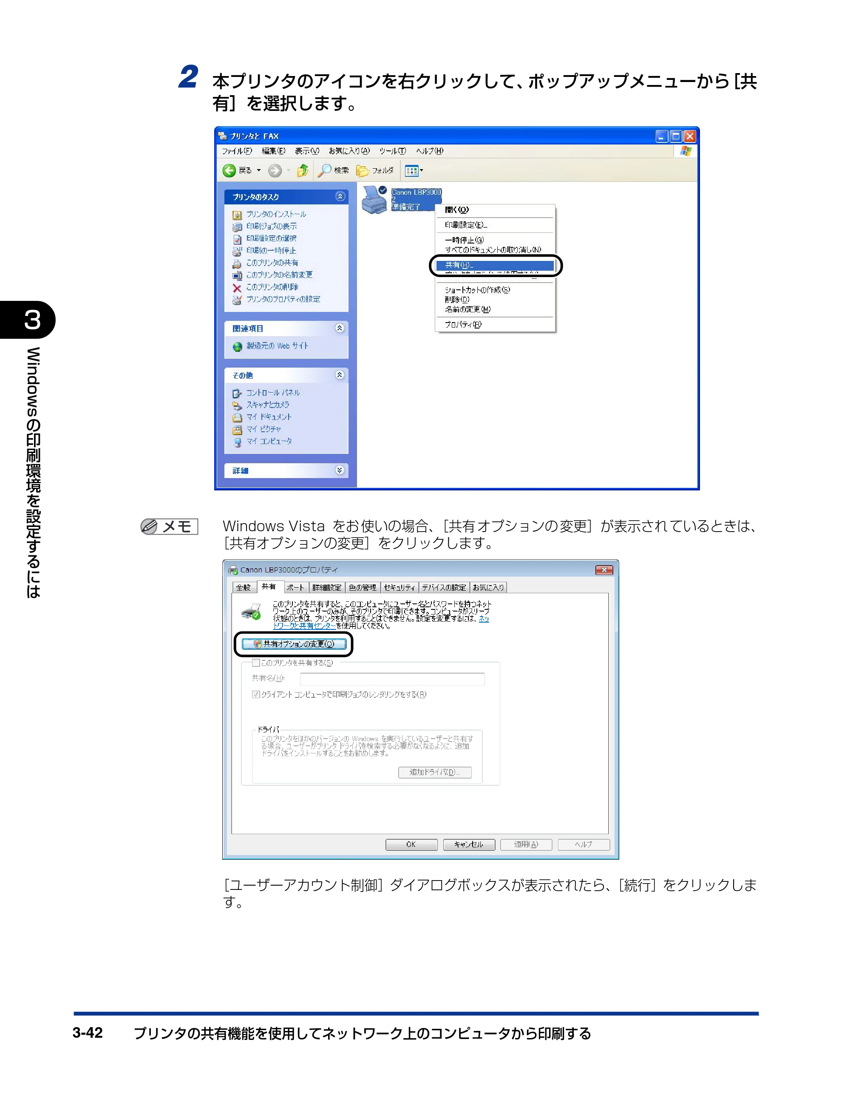Click the Control Panel icon (コントロール パネル)
Image resolution: width=850 pixels, height=1093 pixels.
[x=237, y=394]
